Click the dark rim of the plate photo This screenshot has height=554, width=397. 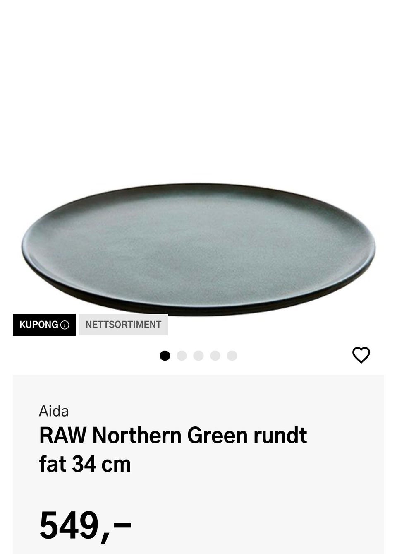(x=198, y=308)
